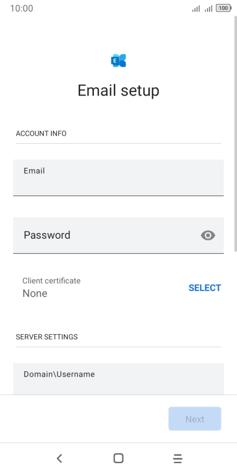This screenshot has width=237, height=474.
Task: Click the Next button
Action: 195,419
